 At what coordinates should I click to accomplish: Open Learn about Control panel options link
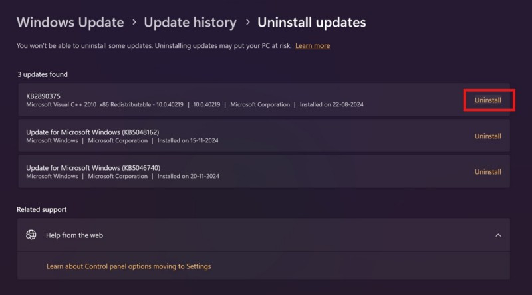(128, 266)
